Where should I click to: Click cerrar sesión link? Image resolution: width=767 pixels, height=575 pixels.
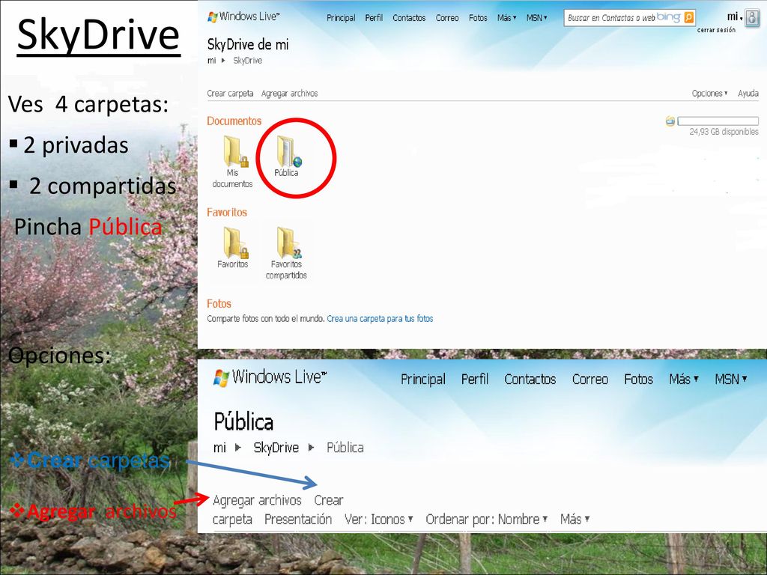point(717,30)
